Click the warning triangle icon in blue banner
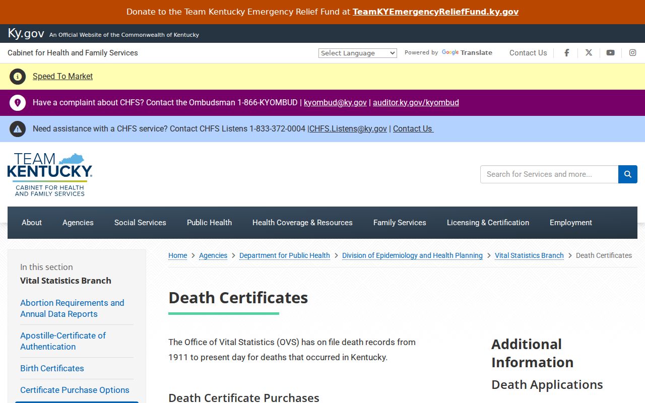Viewport: 645px width, 403px height. [x=18, y=129]
